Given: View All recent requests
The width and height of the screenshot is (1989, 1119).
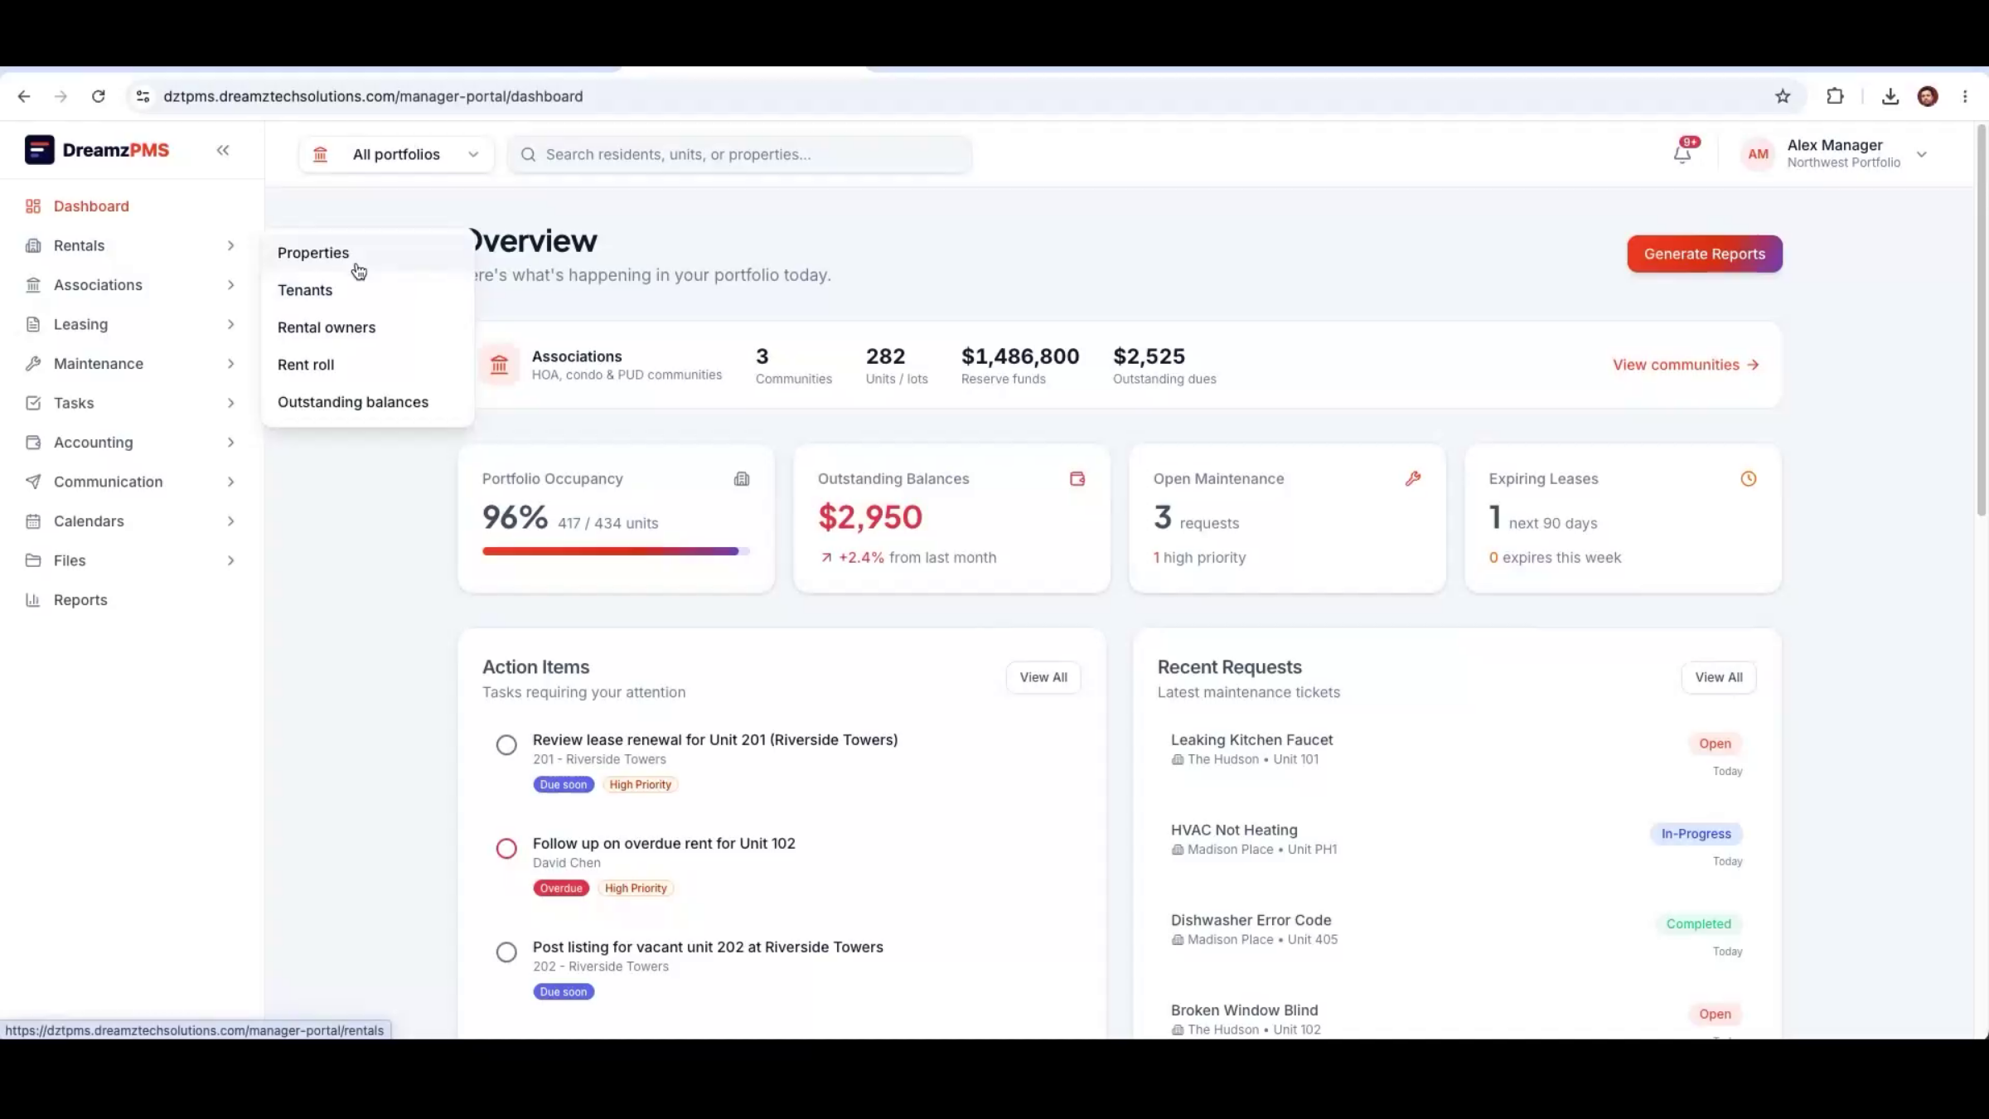Looking at the screenshot, I should [x=1719, y=677].
